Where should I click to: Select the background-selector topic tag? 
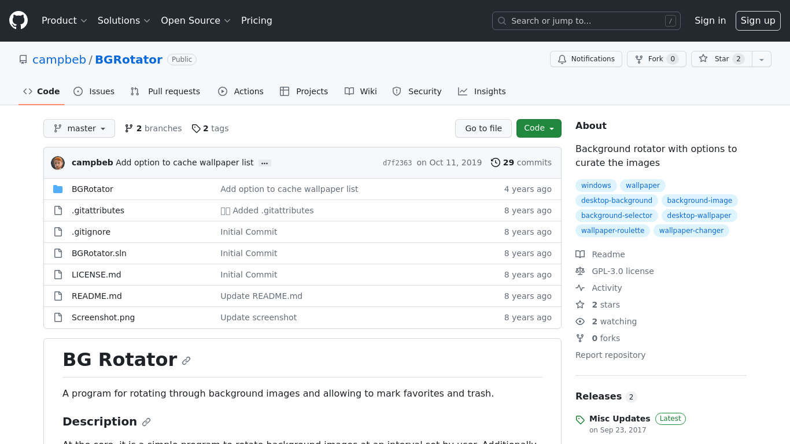tap(617, 216)
